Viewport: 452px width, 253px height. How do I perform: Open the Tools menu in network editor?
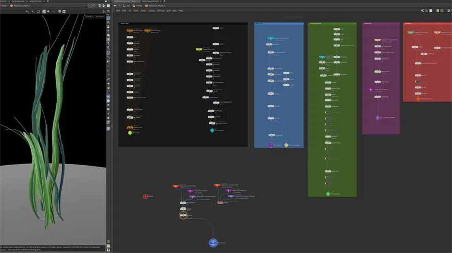pos(143,10)
